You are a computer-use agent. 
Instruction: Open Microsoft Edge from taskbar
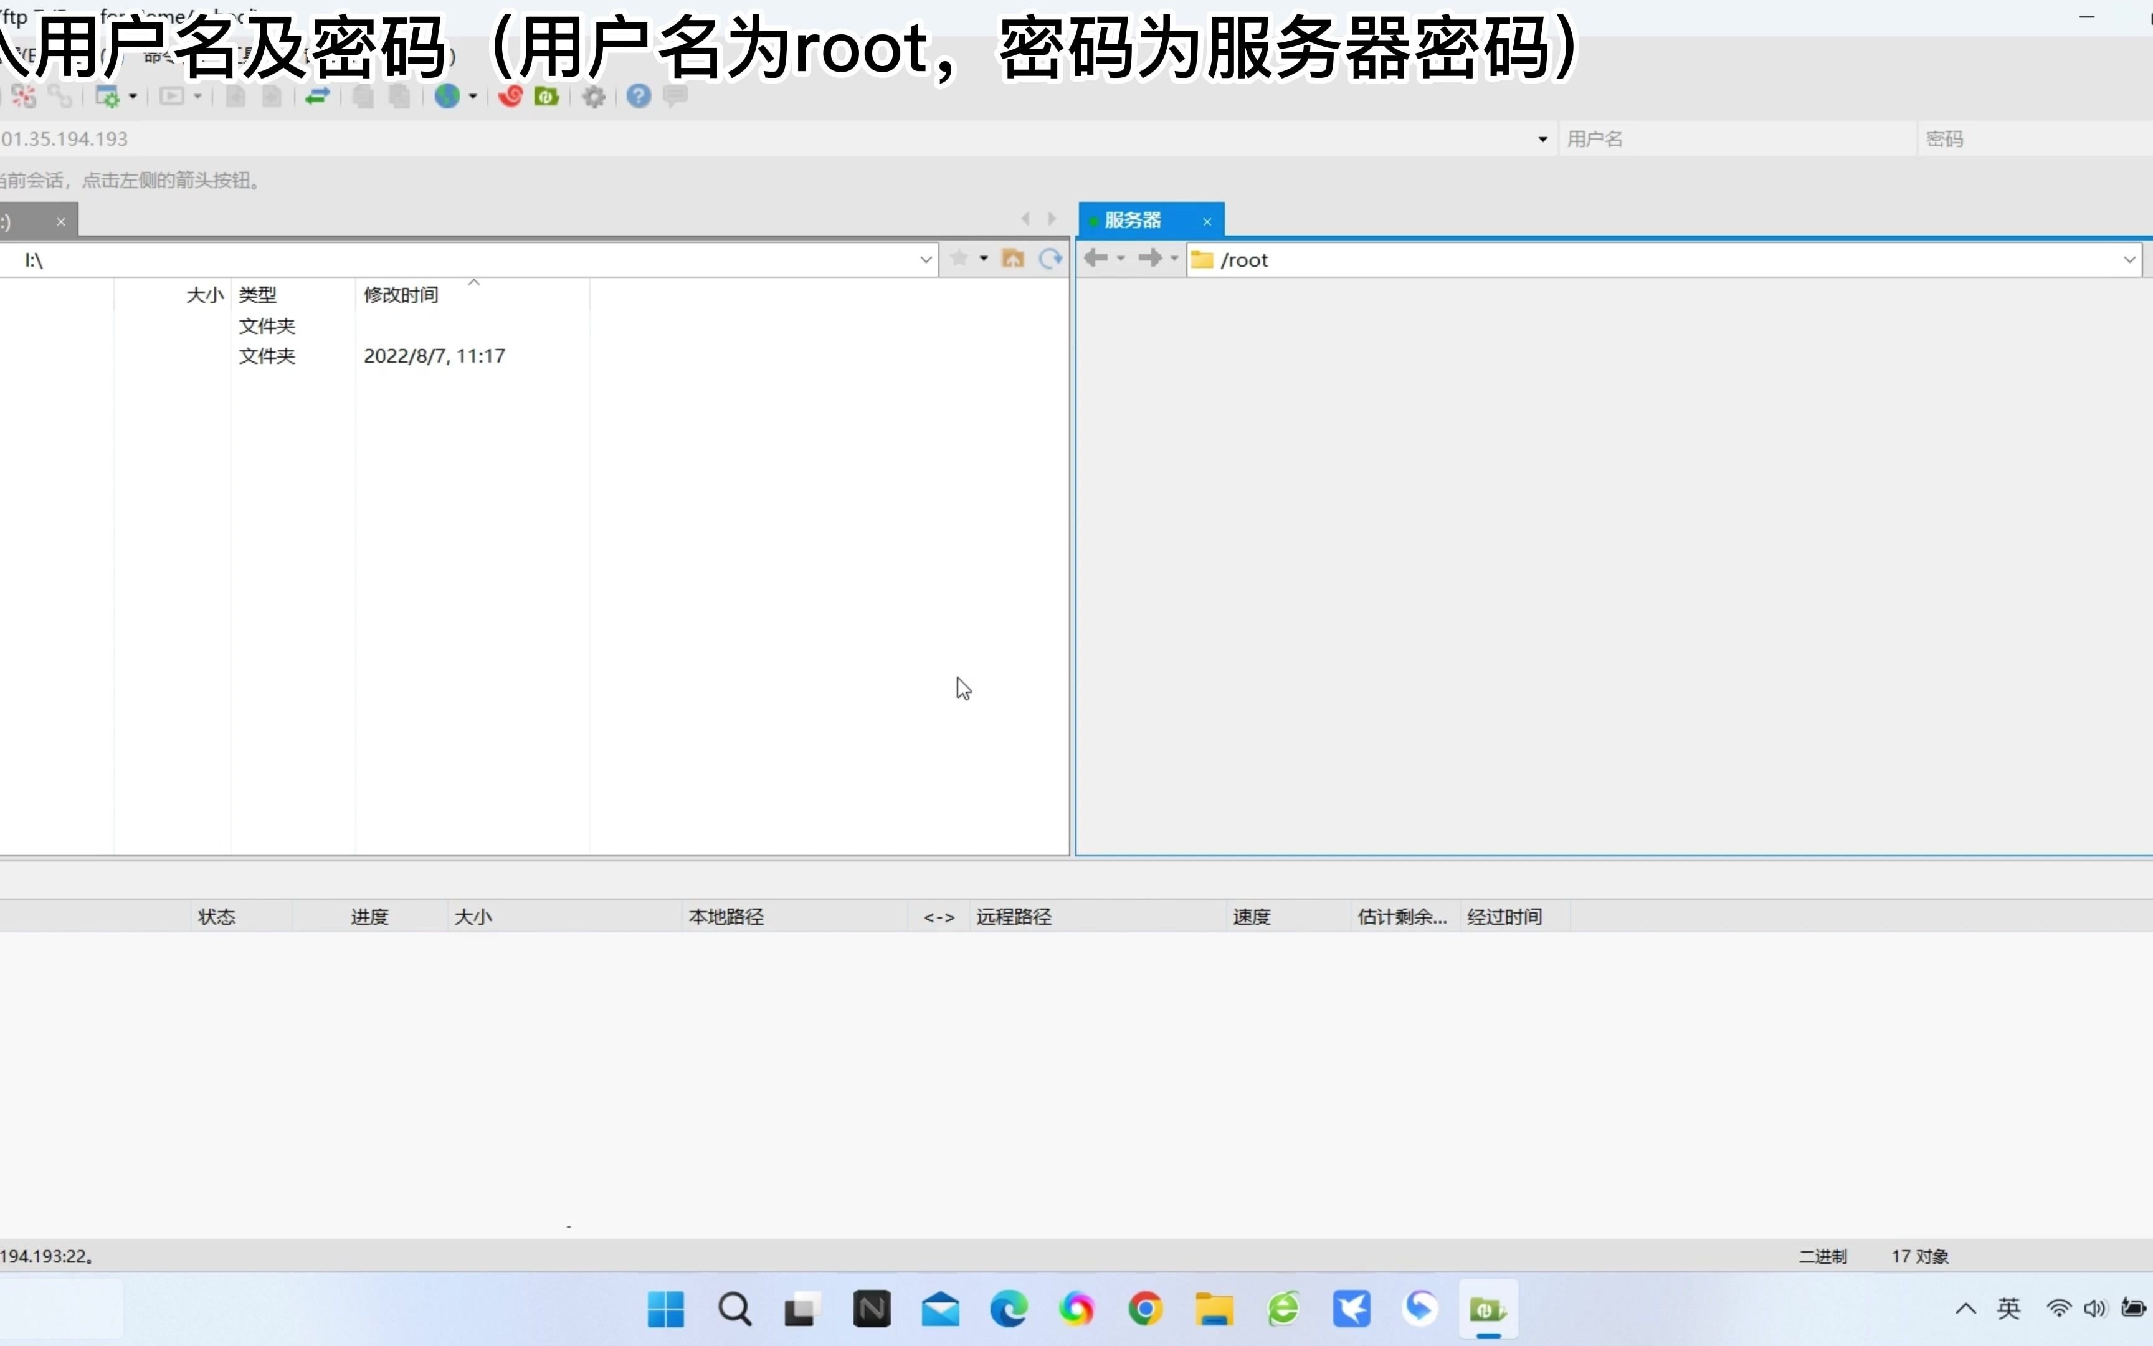[1009, 1309]
